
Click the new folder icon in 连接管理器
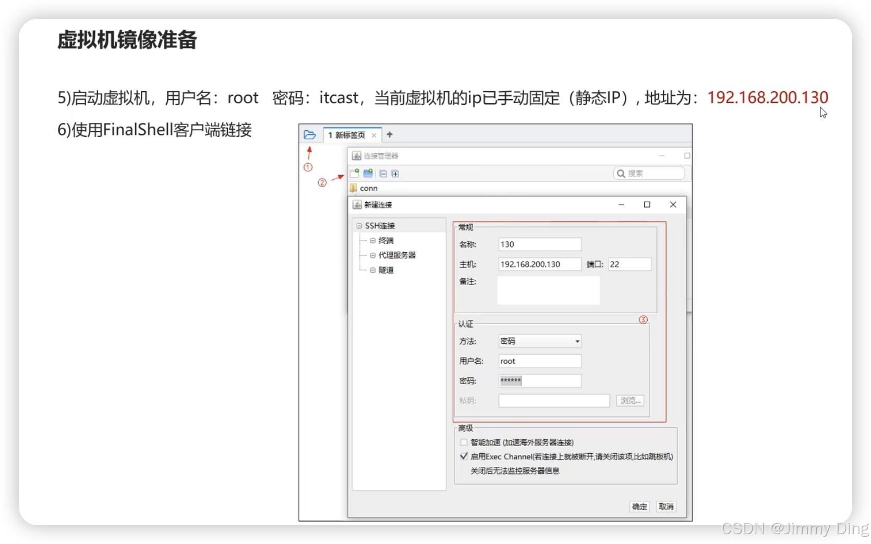(x=368, y=173)
